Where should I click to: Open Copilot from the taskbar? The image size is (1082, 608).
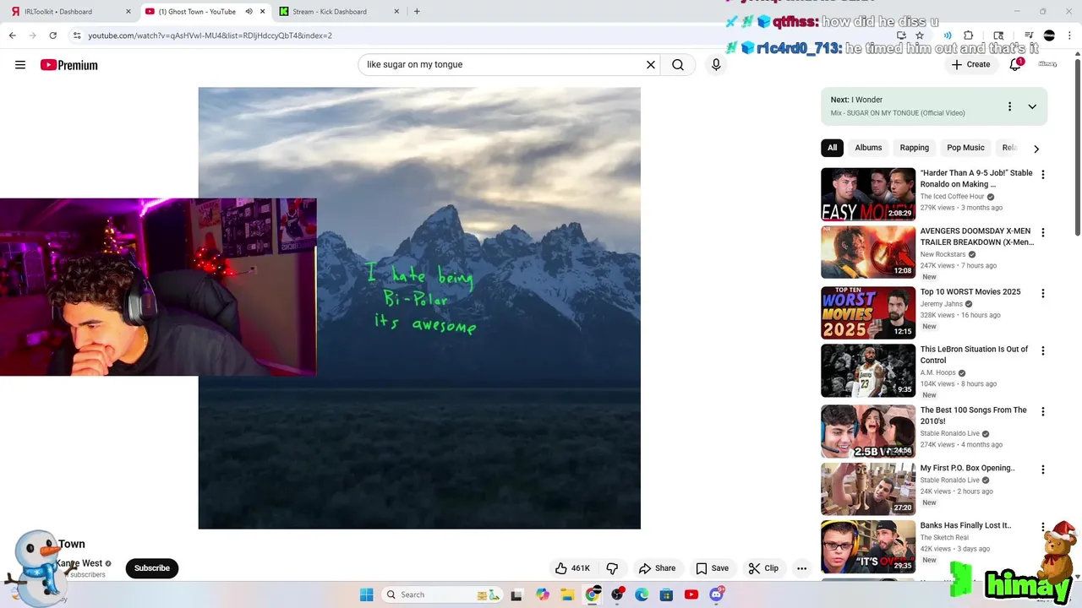coord(543,594)
